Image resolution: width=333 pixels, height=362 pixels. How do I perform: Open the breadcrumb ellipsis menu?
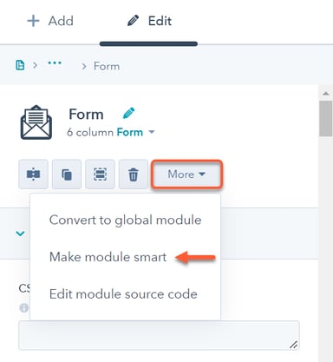click(x=55, y=63)
